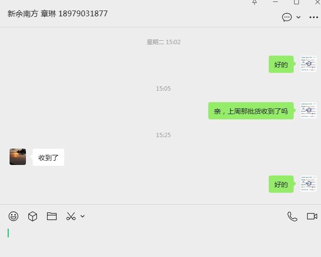Pin the chat window on top
This screenshot has width=321, height=257.
pyautogui.click(x=254, y=2)
